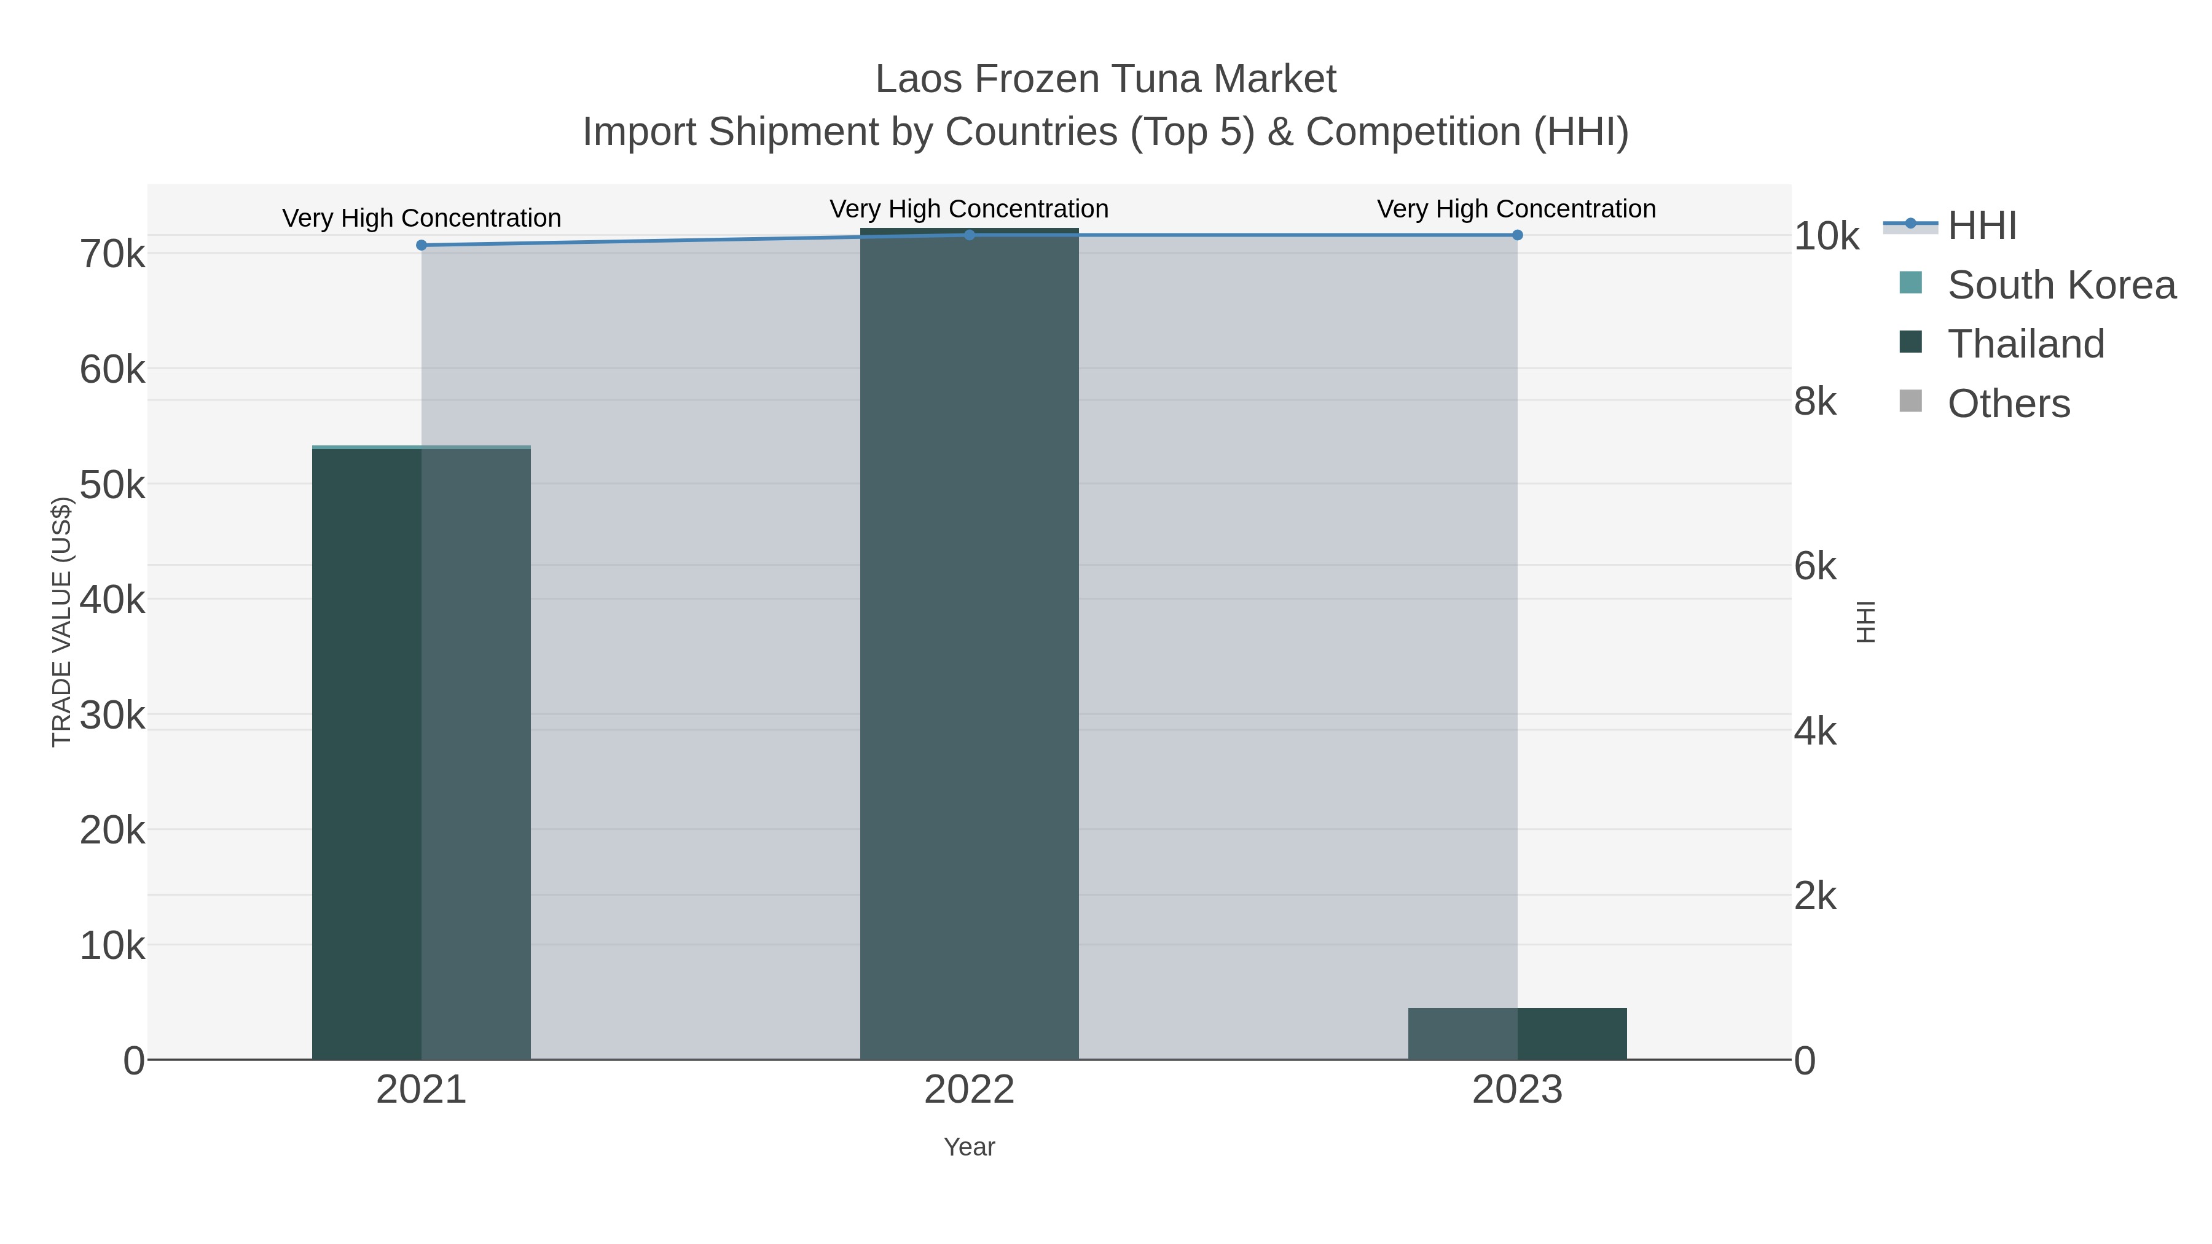Click the 70k left axis tick
Viewport: 2212px width, 1244px height.
[112, 254]
